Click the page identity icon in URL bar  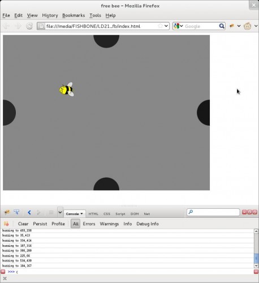(41, 26)
